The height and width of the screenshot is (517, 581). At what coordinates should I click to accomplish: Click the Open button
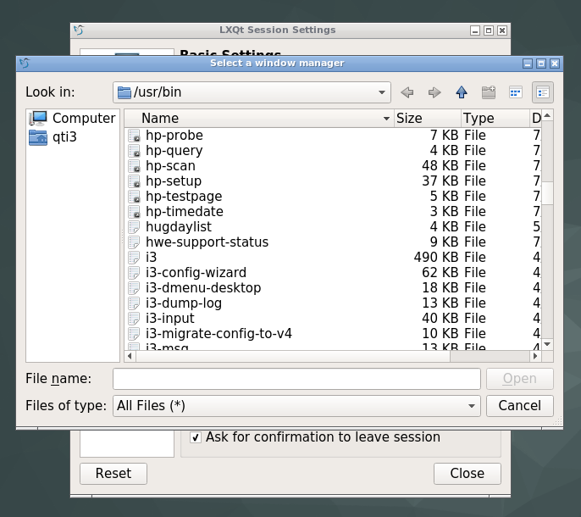tap(519, 379)
